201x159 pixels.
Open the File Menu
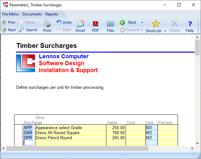[x=10, y=14]
